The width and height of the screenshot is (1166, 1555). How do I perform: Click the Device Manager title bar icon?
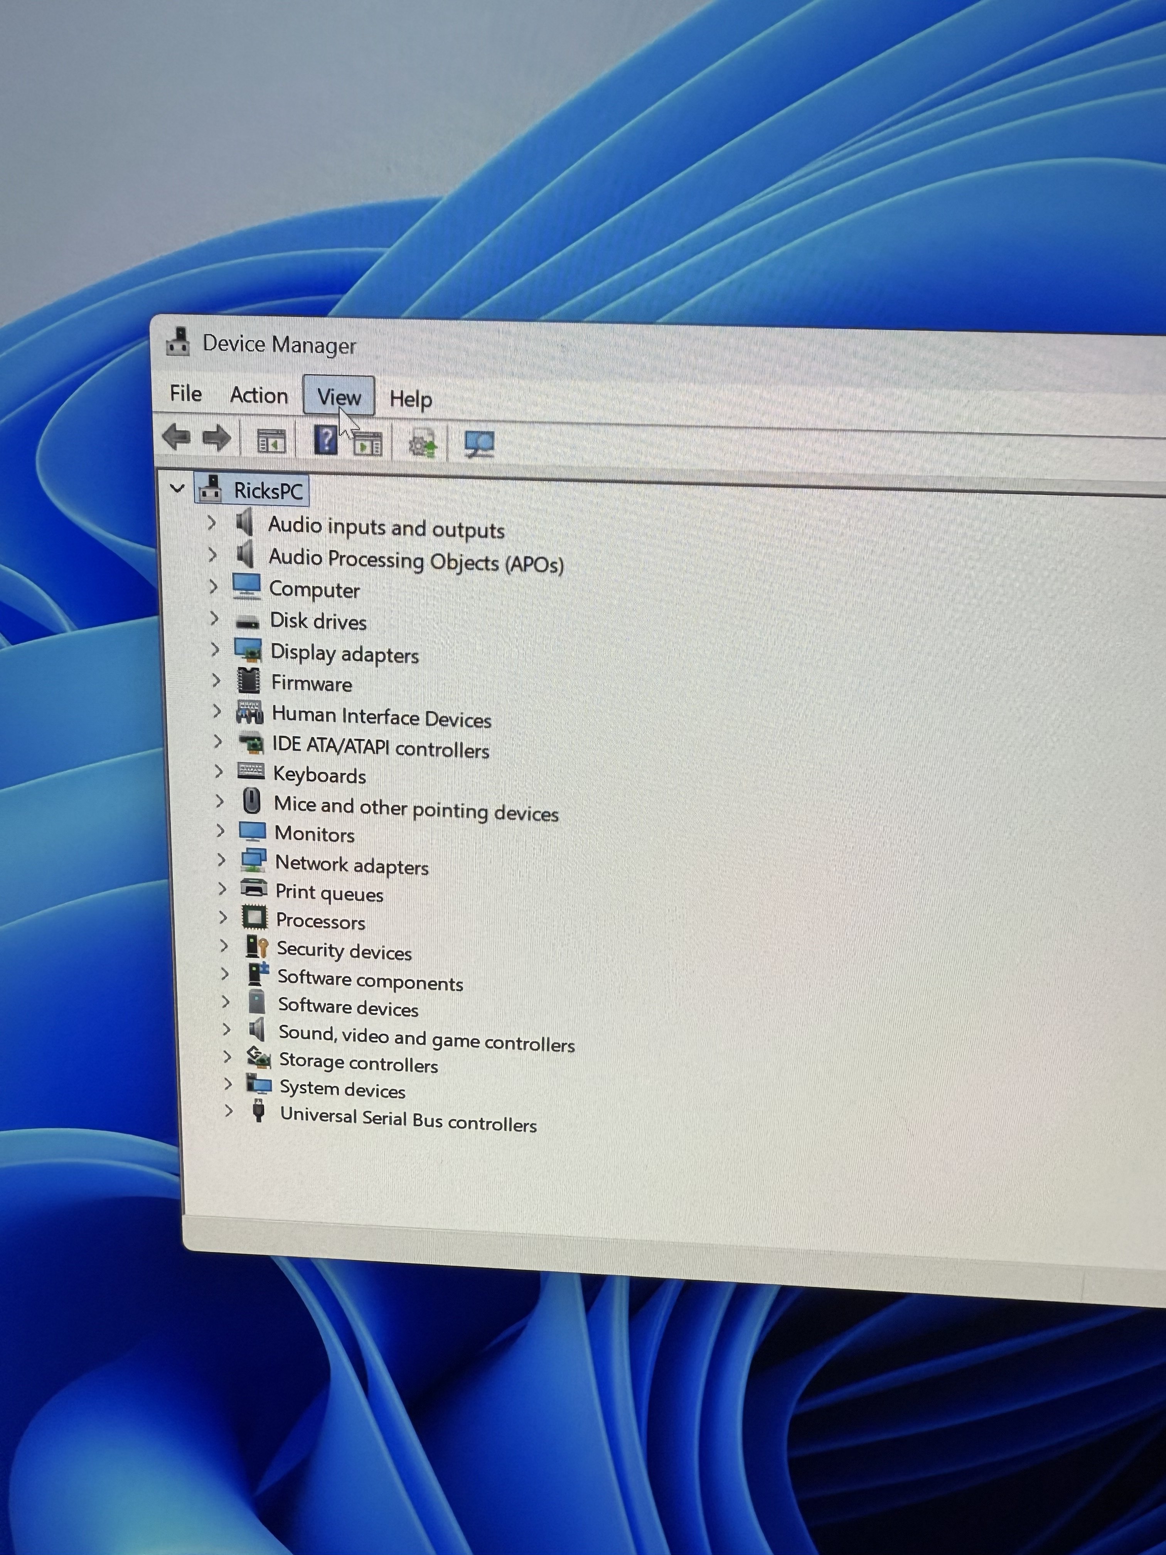coord(178,342)
